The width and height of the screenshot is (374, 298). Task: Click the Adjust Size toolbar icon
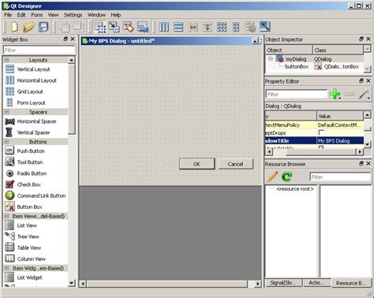(265, 27)
